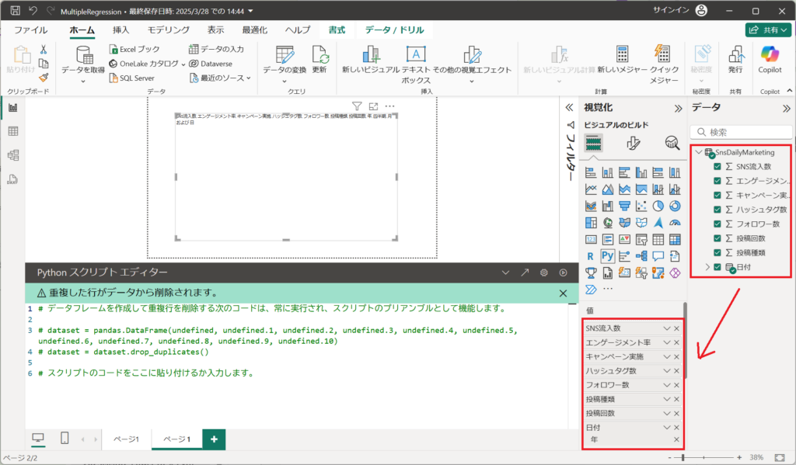Open dropdown for SNS流入数 value
The height and width of the screenshot is (465, 796).
point(667,328)
